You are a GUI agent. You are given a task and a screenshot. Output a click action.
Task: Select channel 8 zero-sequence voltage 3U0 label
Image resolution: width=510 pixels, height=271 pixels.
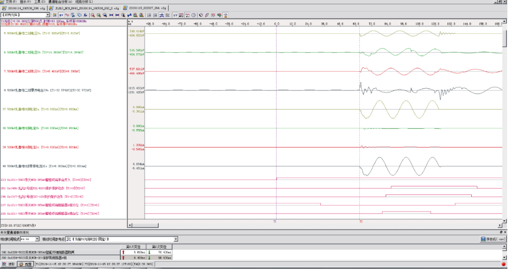(47, 90)
